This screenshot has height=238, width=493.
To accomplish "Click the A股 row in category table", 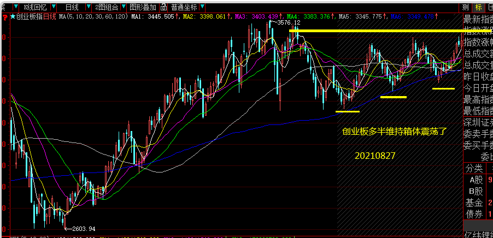I will 478,180.
